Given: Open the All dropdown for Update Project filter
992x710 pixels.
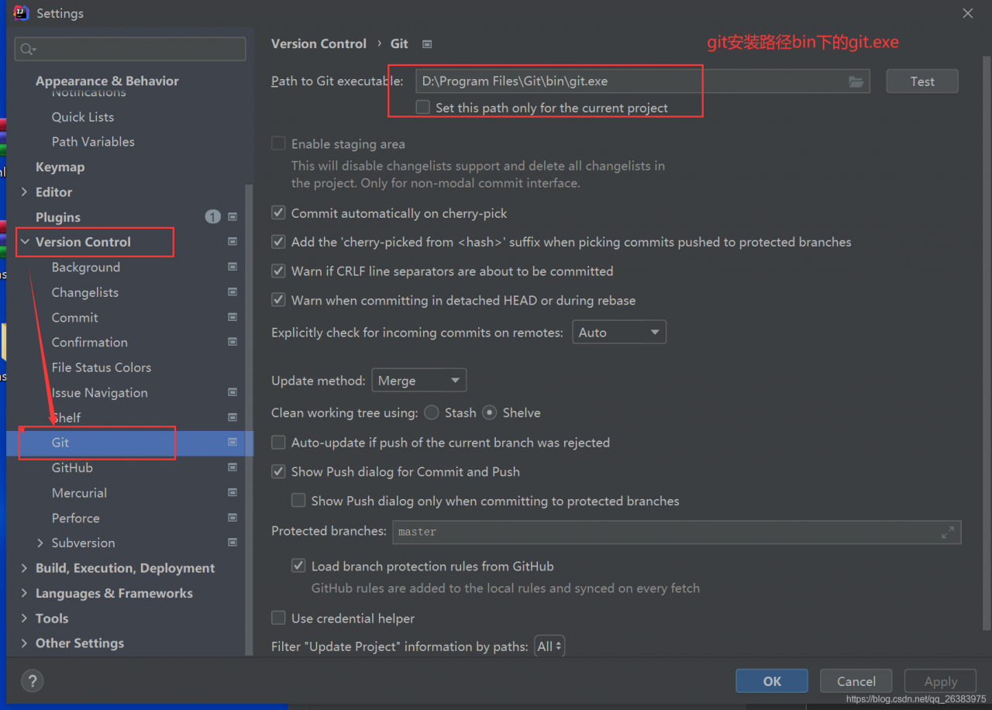Looking at the screenshot, I should 549,645.
